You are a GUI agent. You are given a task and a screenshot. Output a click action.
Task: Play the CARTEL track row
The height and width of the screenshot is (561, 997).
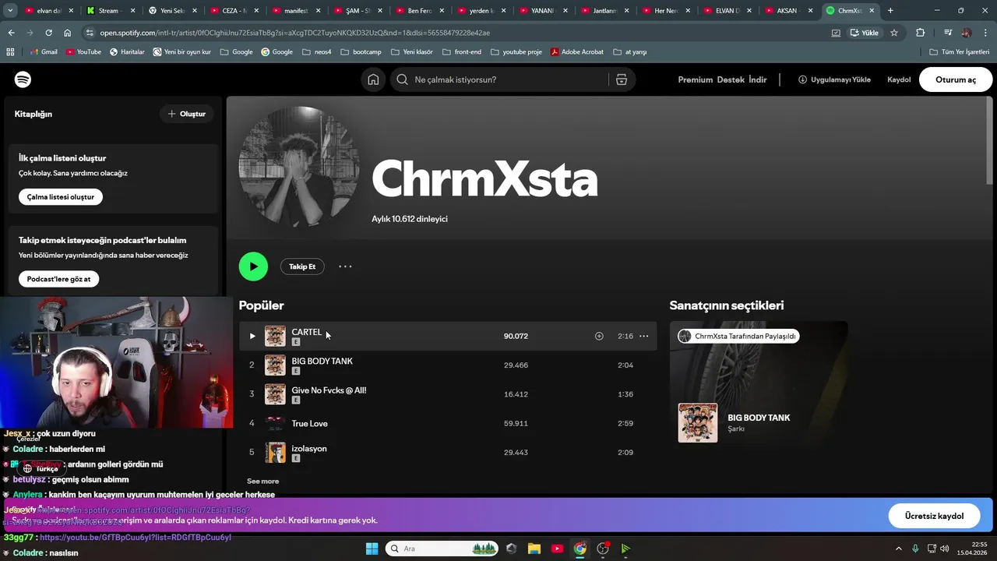click(448, 336)
